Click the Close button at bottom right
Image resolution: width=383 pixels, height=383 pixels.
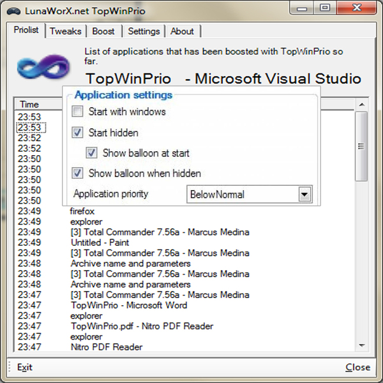coord(358,367)
